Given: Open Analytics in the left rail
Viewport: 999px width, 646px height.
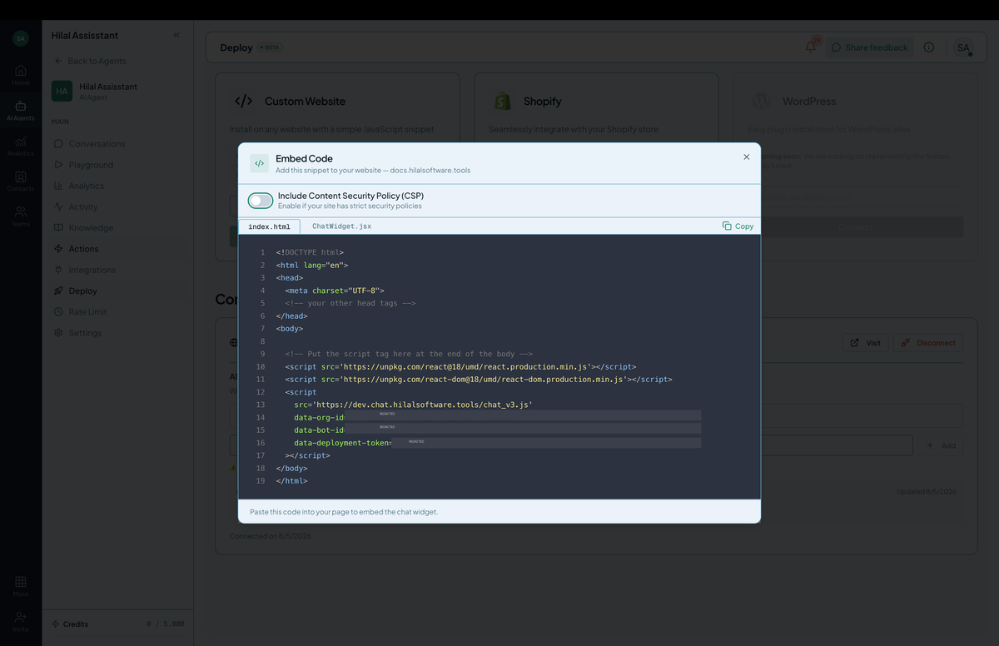Looking at the screenshot, I should 21,146.
